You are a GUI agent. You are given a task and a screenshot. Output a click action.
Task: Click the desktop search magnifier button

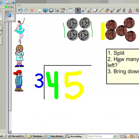(115, 136)
